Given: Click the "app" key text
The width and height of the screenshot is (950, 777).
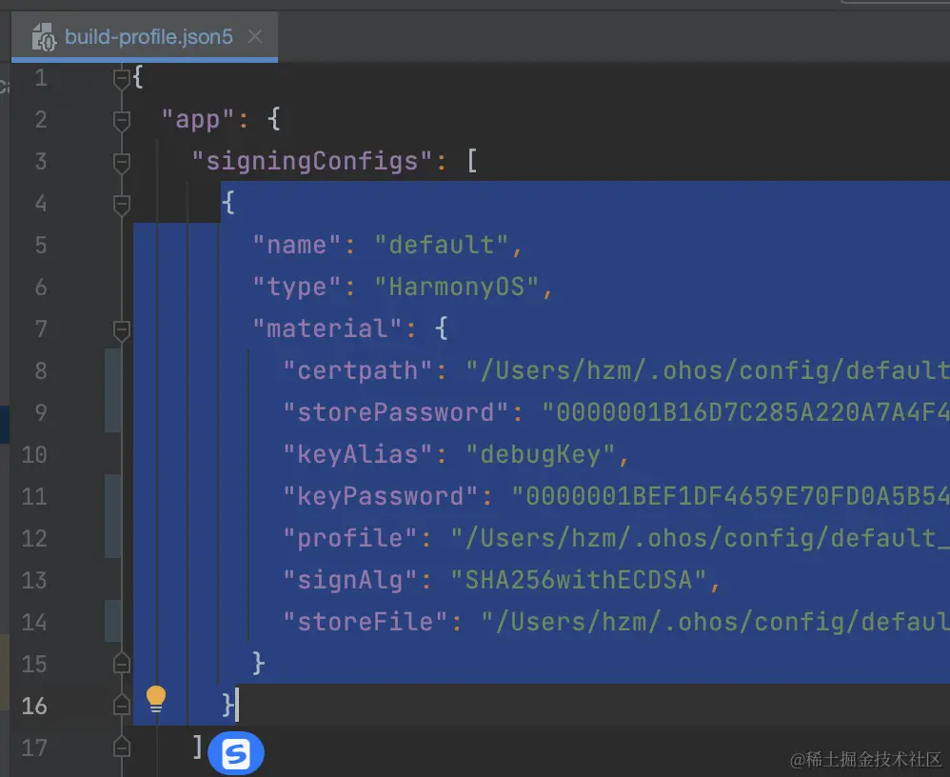Looking at the screenshot, I should (197, 119).
